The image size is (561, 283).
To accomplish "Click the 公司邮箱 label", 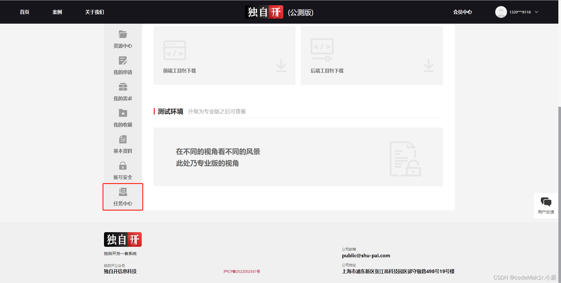I will (x=349, y=249).
